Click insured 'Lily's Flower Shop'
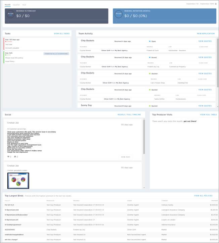The image size is (219, 243). pyautogui.click(x=158, y=83)
